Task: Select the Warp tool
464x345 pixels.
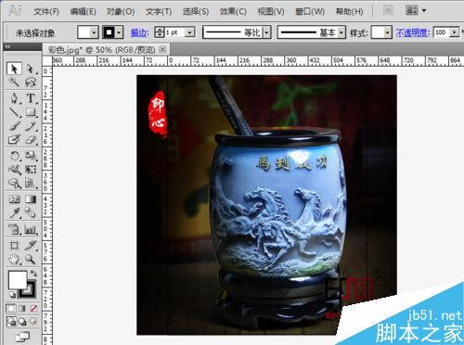Action: click(14, 169)
